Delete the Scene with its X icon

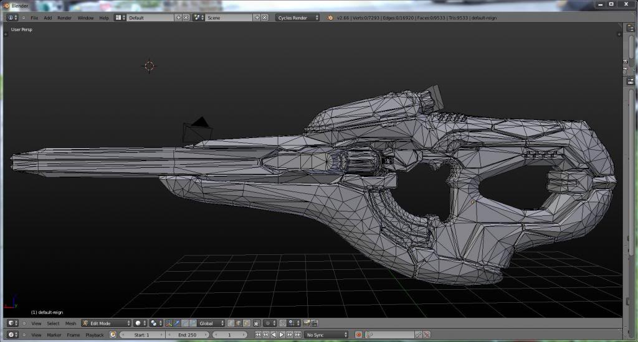click(265, 17)
